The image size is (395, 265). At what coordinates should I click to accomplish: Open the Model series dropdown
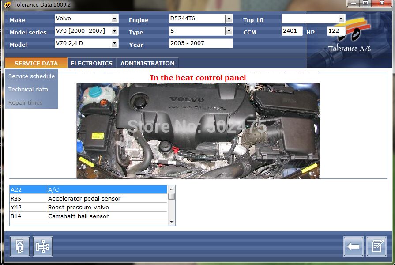point(114,31)
